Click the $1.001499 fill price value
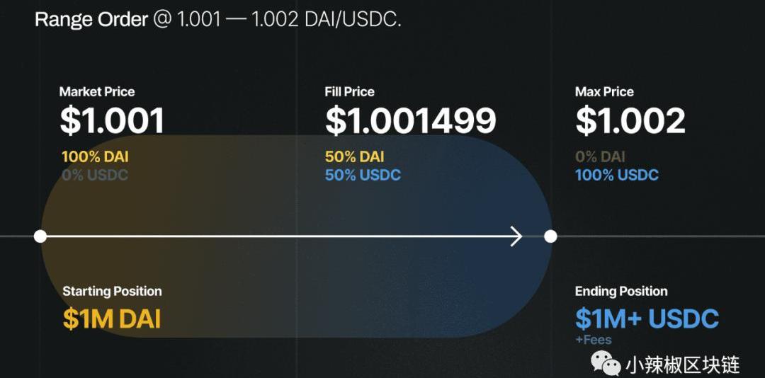The width and height of the screenshot is (765, 378). click(410, 121)
